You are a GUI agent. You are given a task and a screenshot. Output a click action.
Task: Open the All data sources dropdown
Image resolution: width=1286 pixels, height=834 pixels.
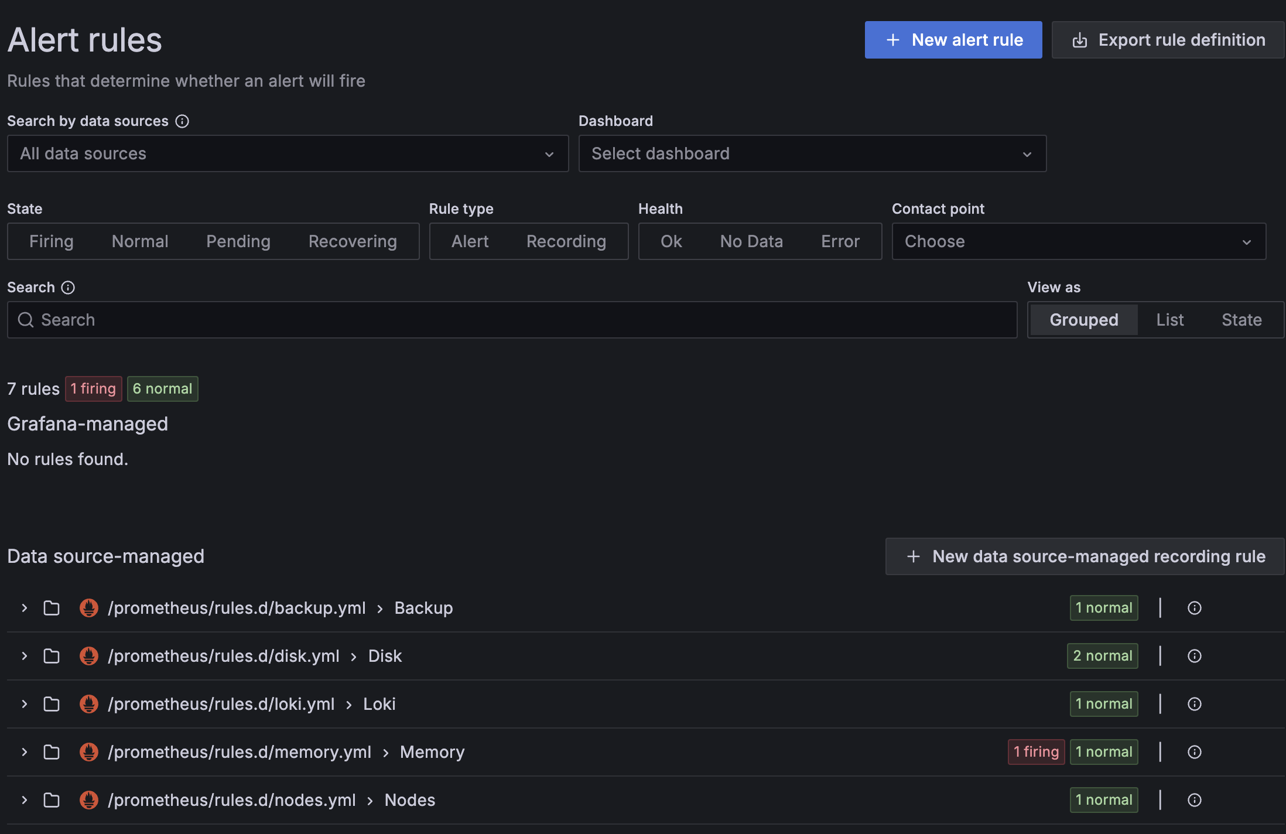point(288,153)
